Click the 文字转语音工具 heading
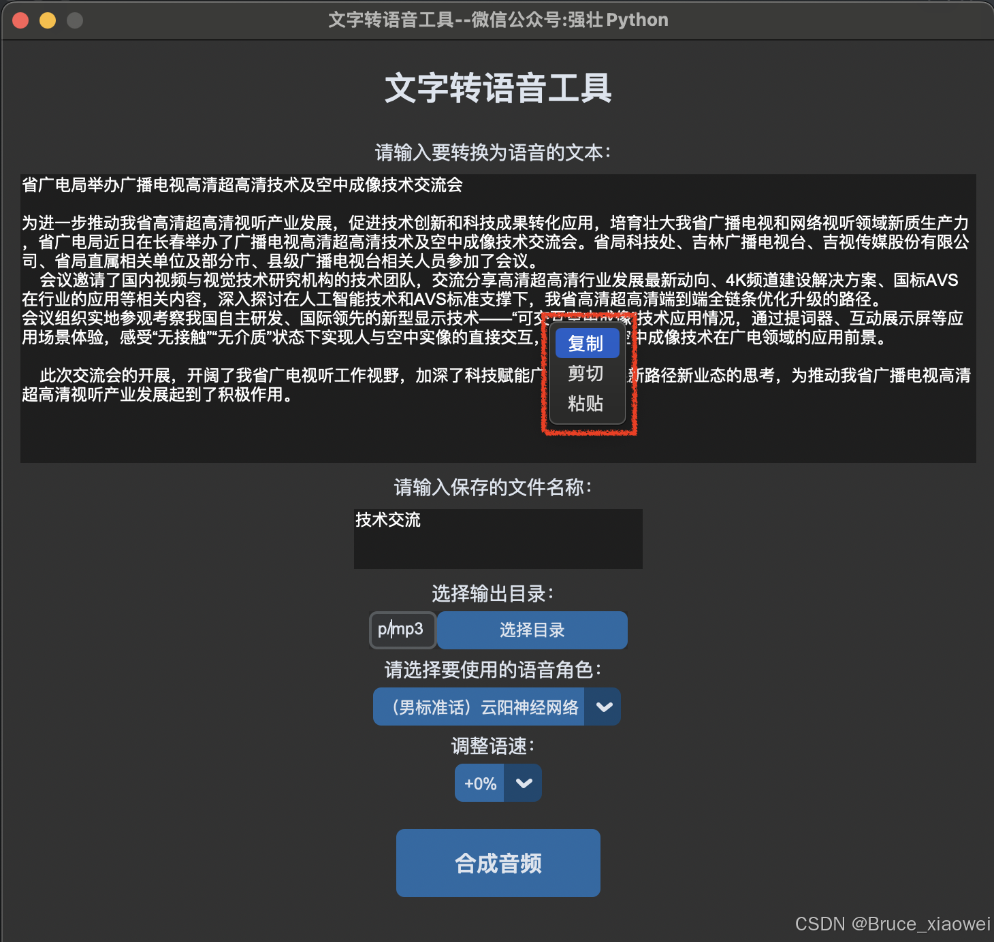 [x=498, y=88]
